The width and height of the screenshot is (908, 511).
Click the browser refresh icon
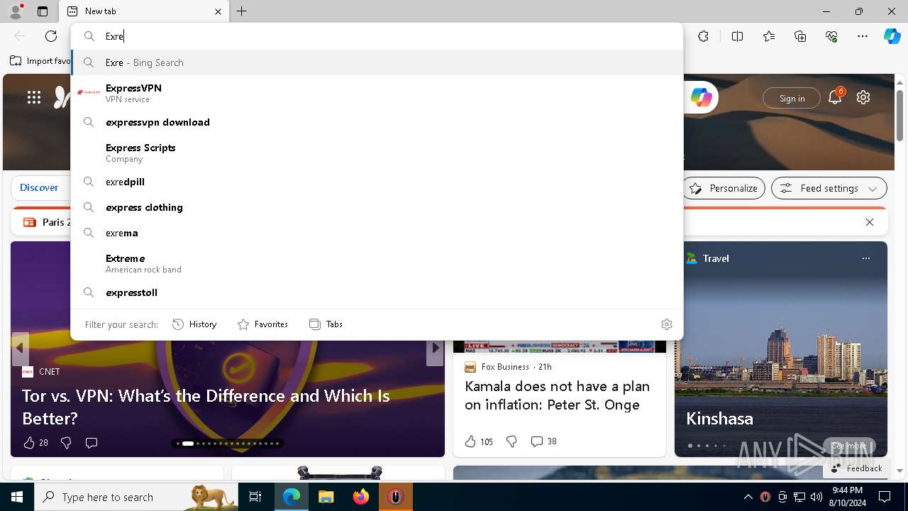pos(51,36)
